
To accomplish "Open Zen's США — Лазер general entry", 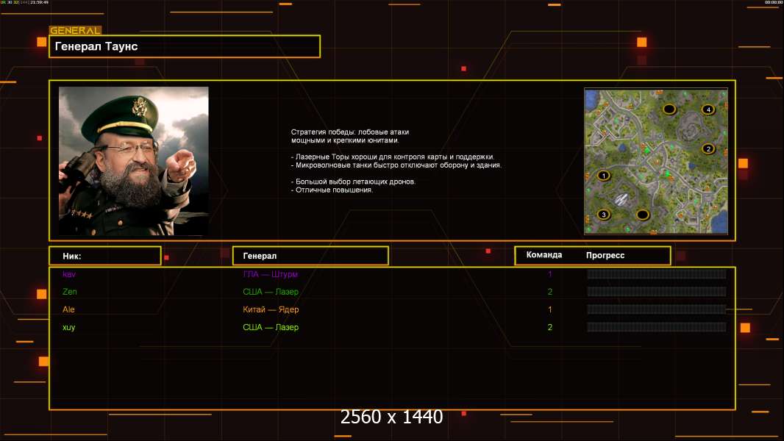I will pyautogui.click(x=271, y=292).
